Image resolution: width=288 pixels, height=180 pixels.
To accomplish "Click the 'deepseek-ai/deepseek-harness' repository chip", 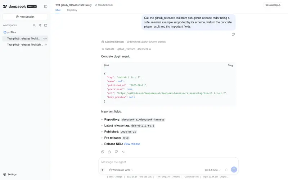I will pyautogui.click(x=143, y=120).
